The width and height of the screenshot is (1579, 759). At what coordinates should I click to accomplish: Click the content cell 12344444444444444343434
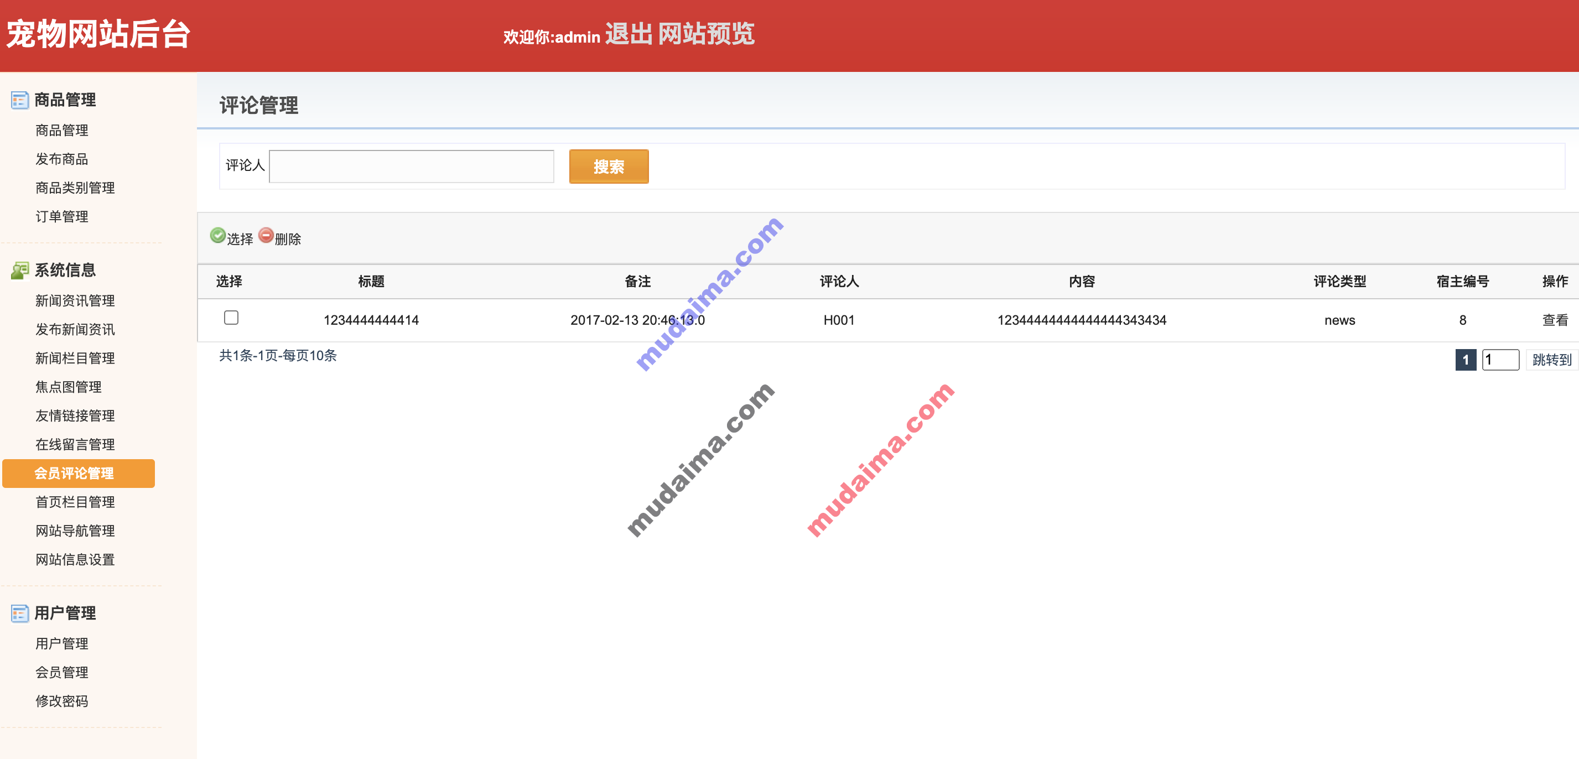[1082, 321]
